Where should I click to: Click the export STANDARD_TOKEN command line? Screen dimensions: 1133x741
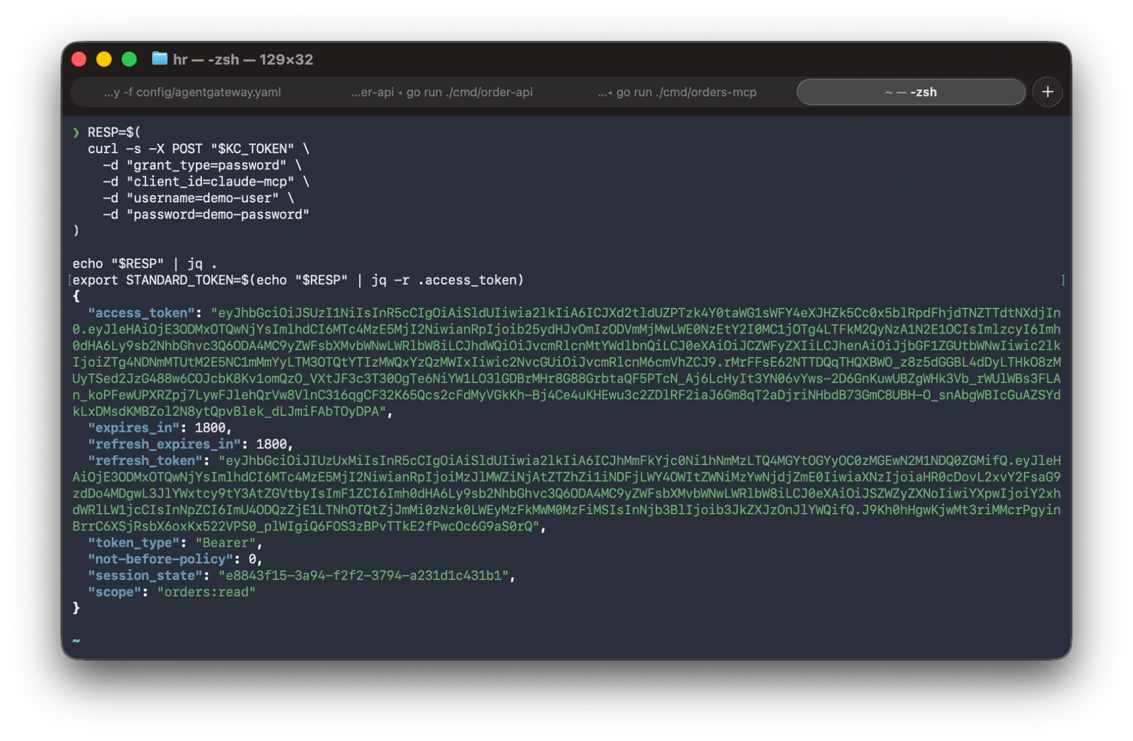click(298, 280)
